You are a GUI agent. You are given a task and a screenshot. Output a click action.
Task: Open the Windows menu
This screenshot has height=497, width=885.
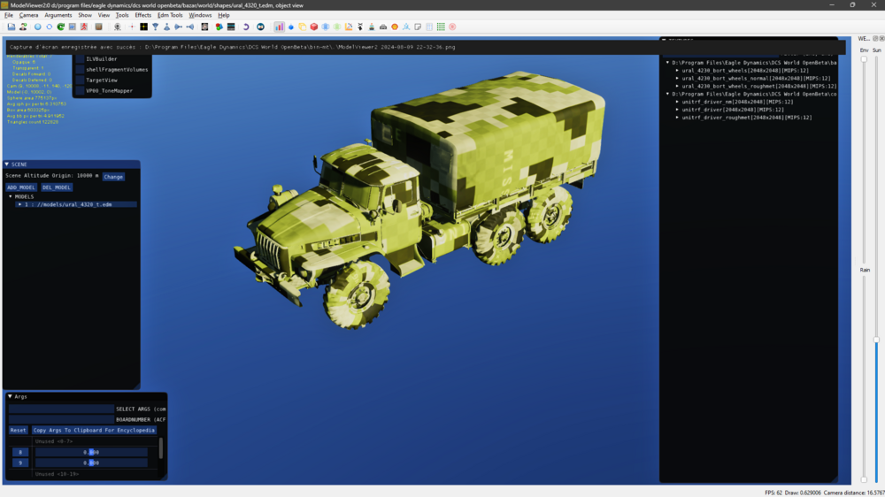(x=200, y=15)
